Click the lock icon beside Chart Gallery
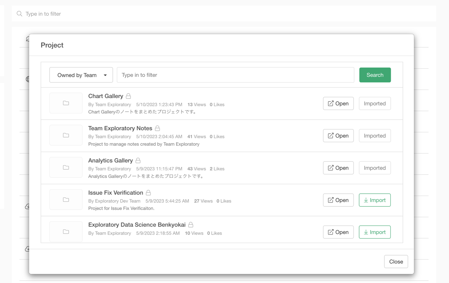Viewport: 449px width, 283px height. pyautogui.click(x=128, y=96)
